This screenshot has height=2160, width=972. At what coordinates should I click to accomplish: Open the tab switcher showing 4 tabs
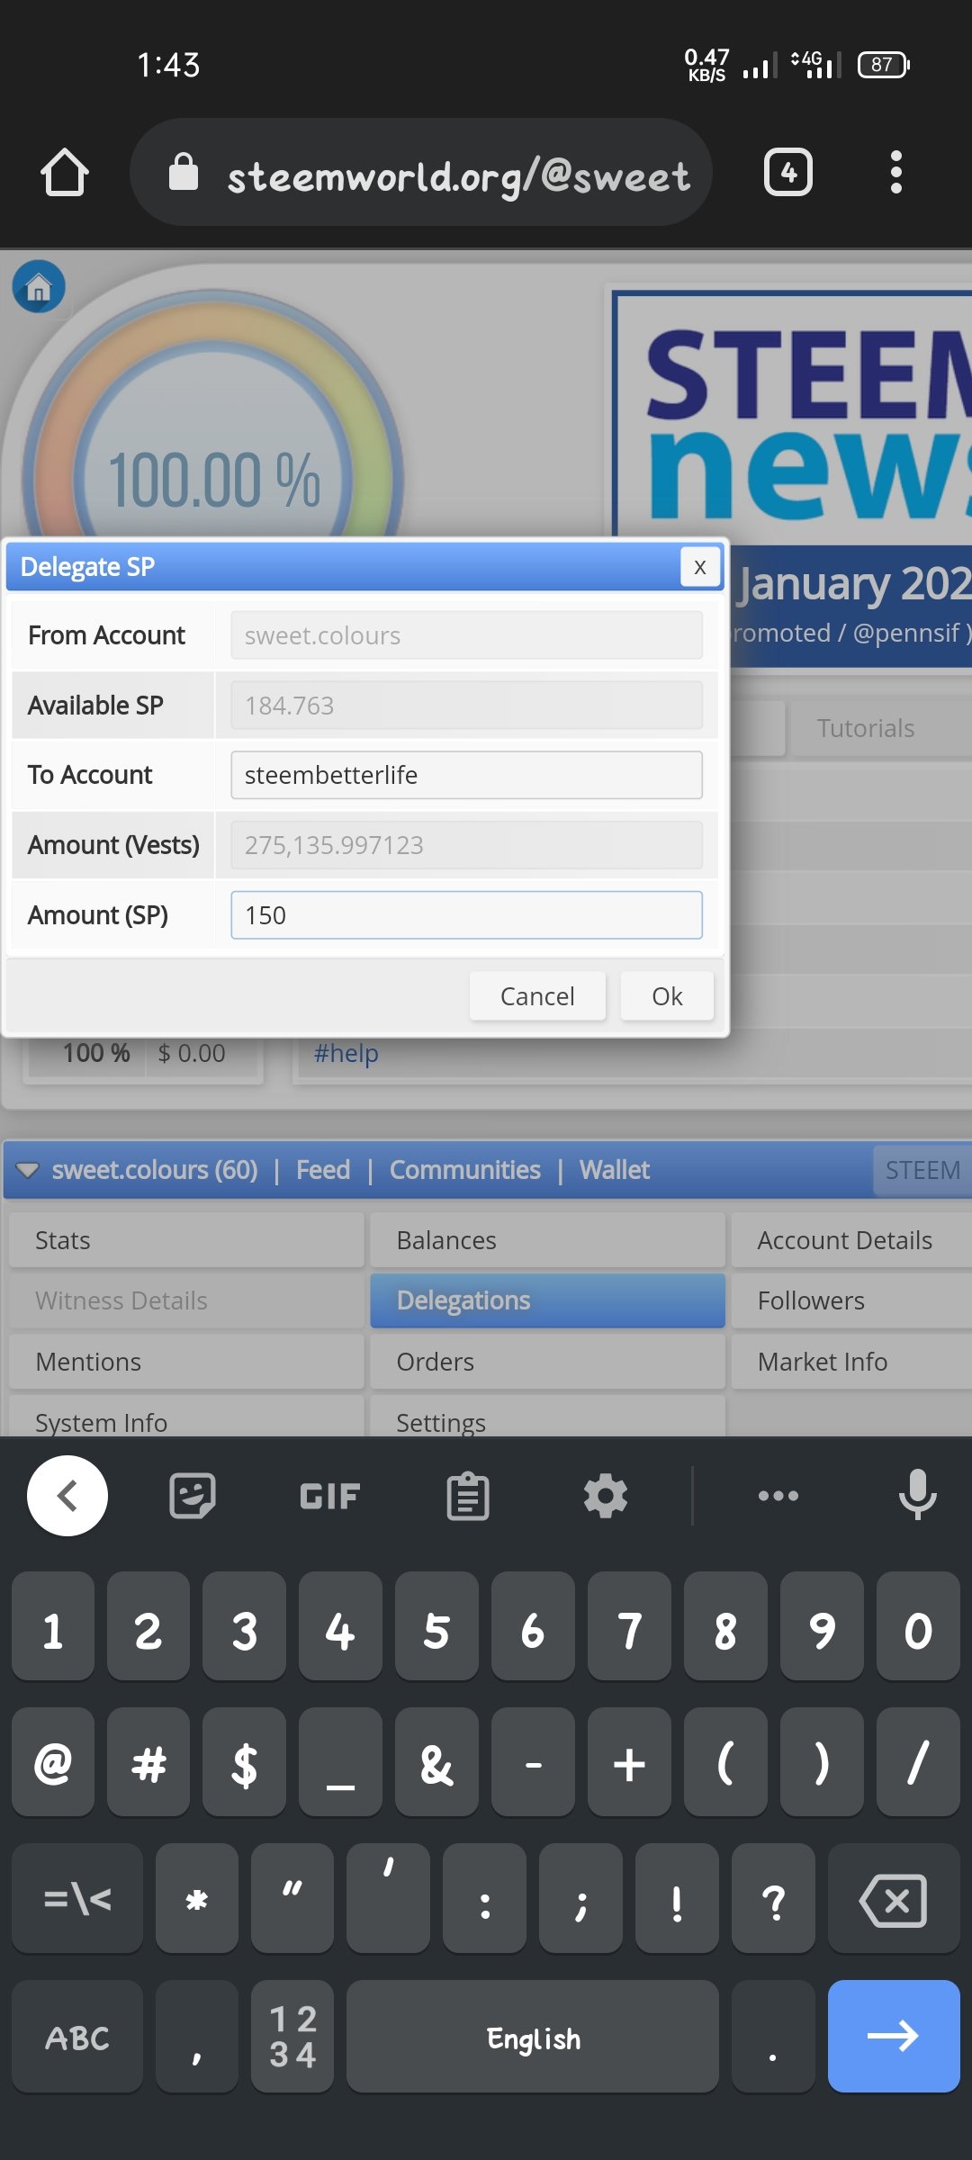click(788, 172)
